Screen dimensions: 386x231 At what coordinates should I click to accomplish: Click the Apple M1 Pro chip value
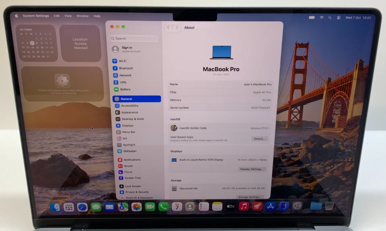[x=262, y=92]
